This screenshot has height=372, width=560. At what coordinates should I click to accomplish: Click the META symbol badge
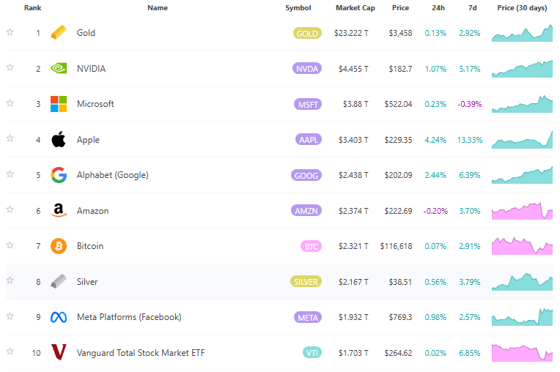tap(308, 317)
